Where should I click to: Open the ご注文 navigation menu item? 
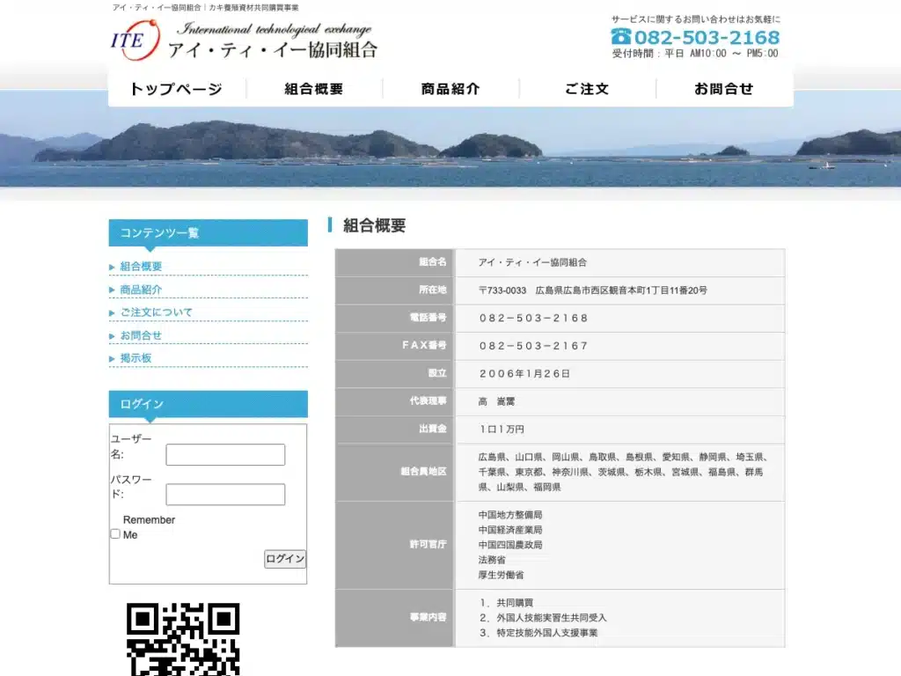tap(587, 89)
